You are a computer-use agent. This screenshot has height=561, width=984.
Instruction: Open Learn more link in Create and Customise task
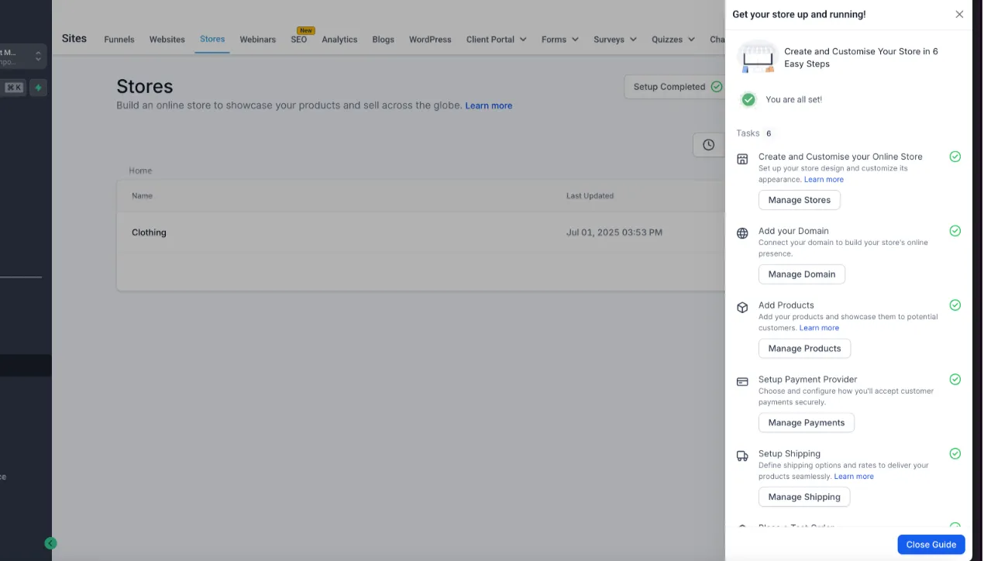[824, 180]
